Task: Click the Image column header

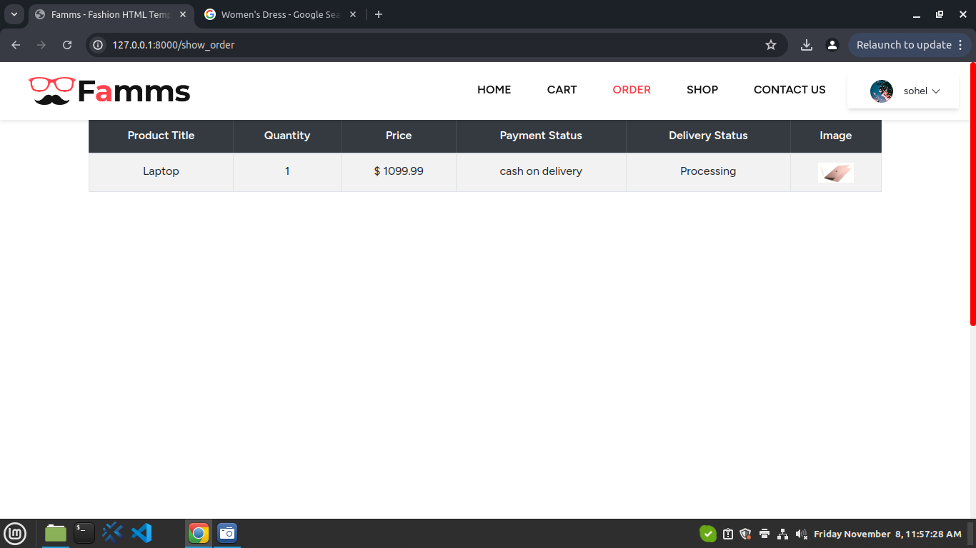Action: [x=836, y=136]
